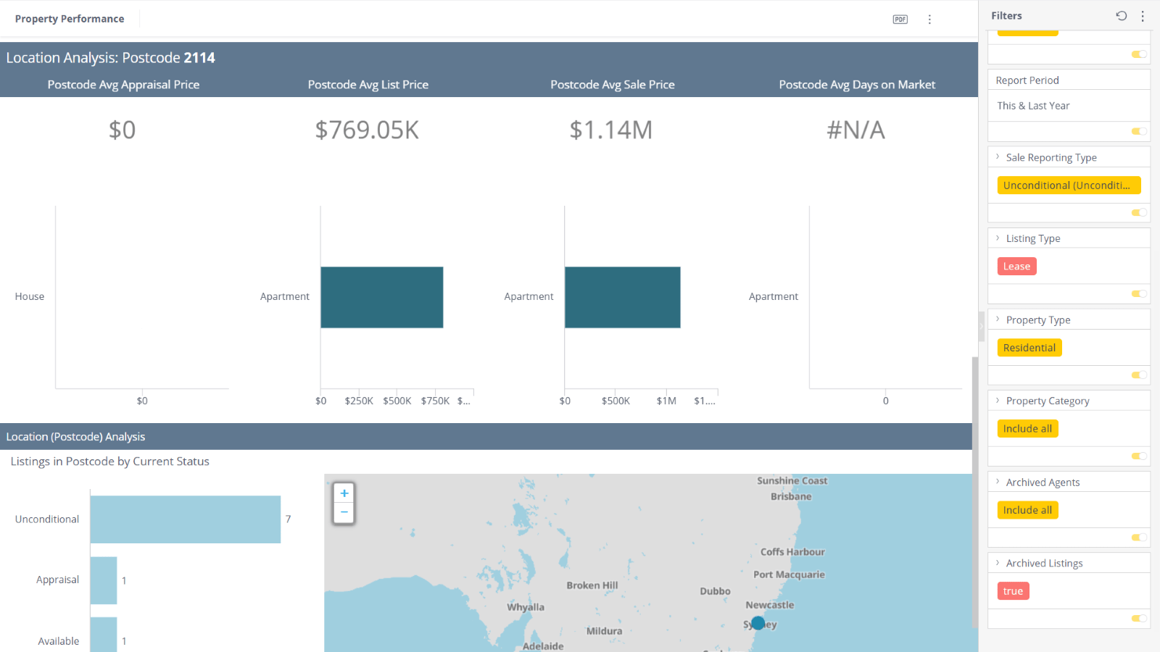Screen dimensions: 1160x652
Task: Zoom in on the map
Action: tap(344, 493)
